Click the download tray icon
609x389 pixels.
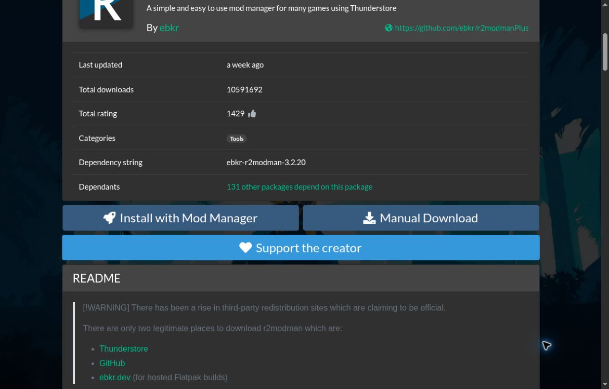tap(369, 218)
